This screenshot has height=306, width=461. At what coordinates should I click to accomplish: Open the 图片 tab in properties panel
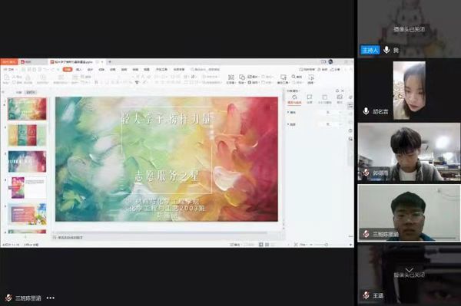click(x=340, y=99)
